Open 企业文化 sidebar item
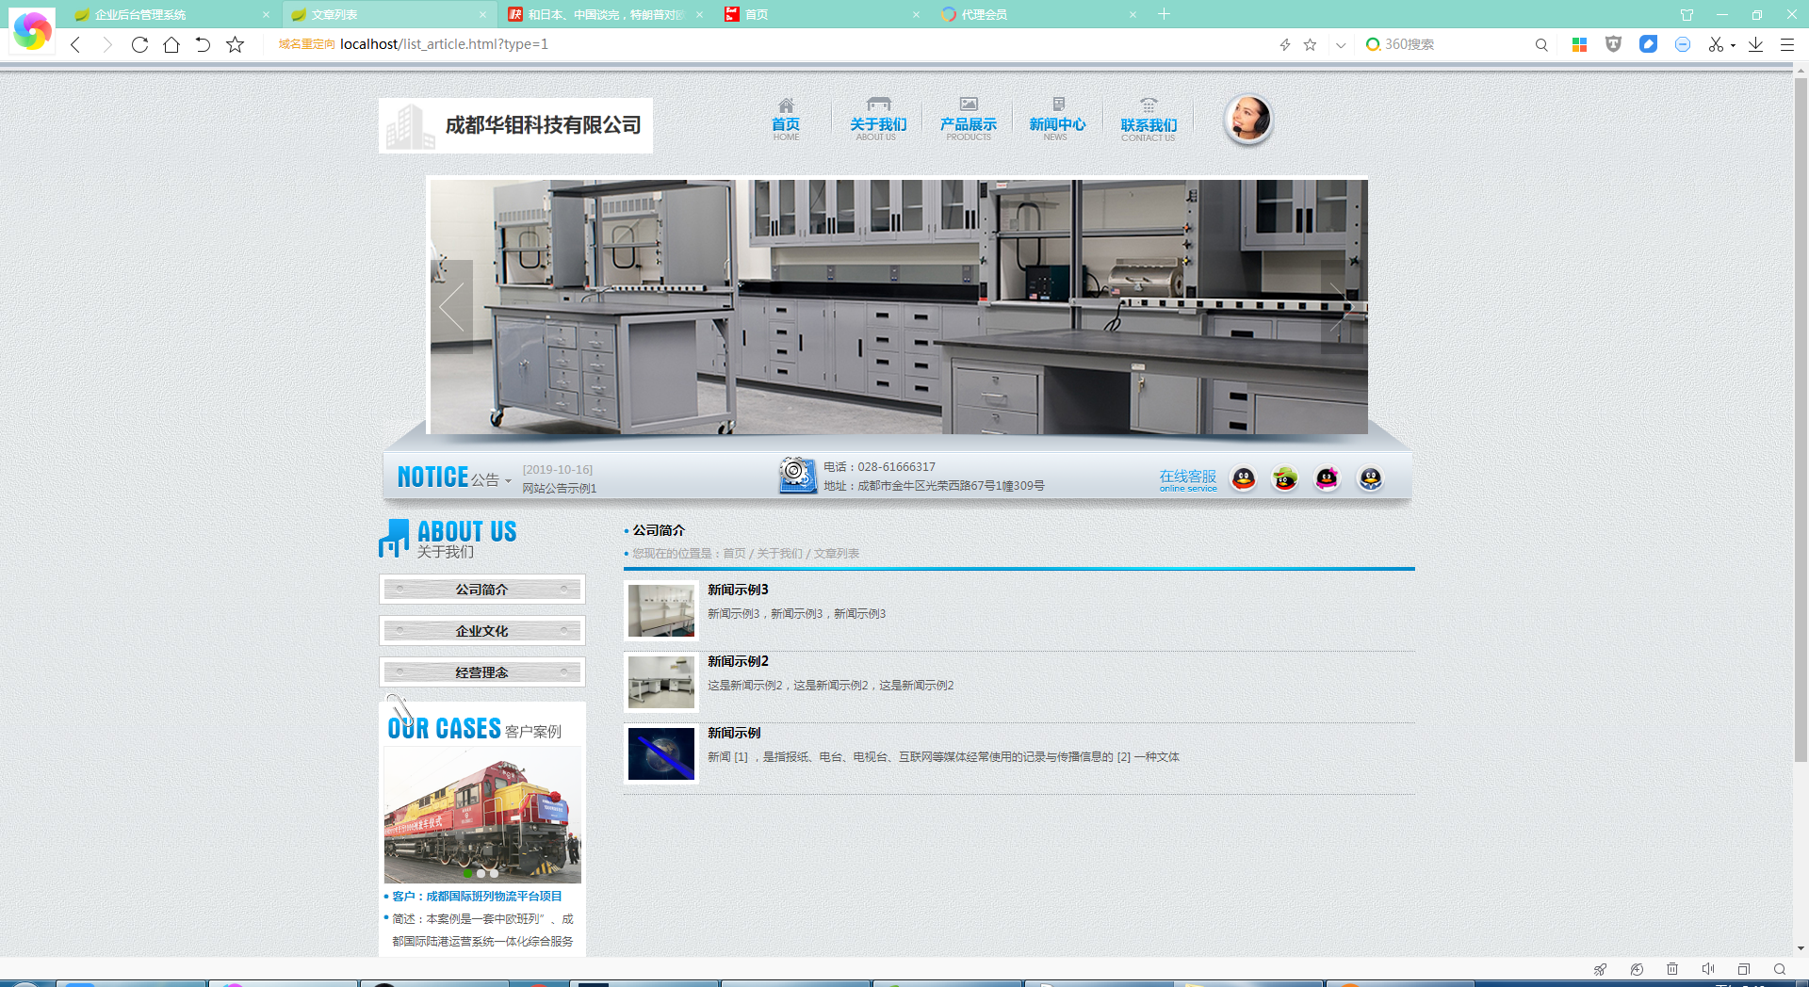 tap(482, 631)
